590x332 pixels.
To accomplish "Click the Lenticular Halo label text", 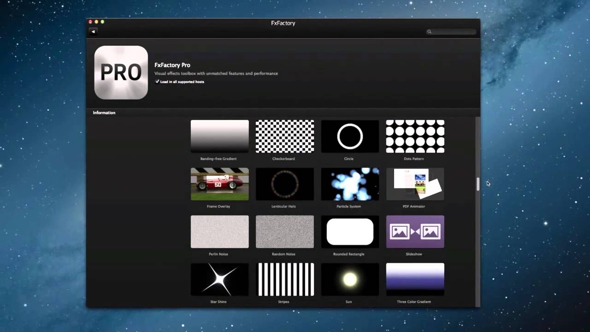I will click(x=283, y=207).
